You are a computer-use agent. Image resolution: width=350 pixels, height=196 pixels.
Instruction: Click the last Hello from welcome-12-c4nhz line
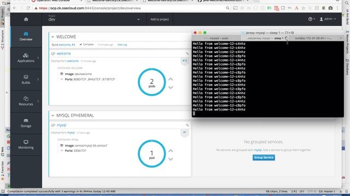(x=219, y=109)
